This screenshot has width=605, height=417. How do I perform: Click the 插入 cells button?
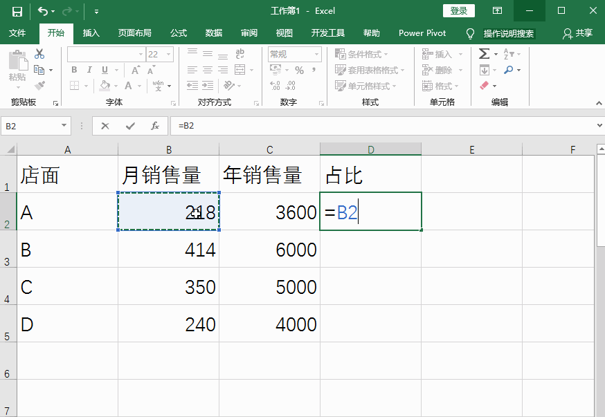point(442,54)
